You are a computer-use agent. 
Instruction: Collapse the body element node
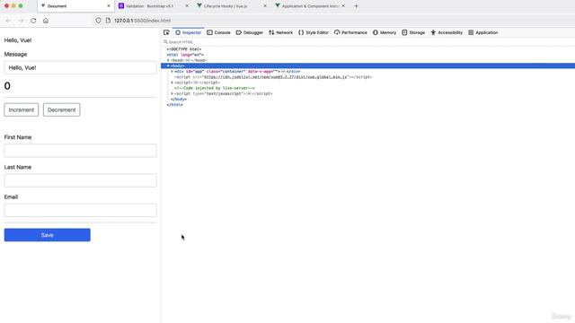point(168,65)
